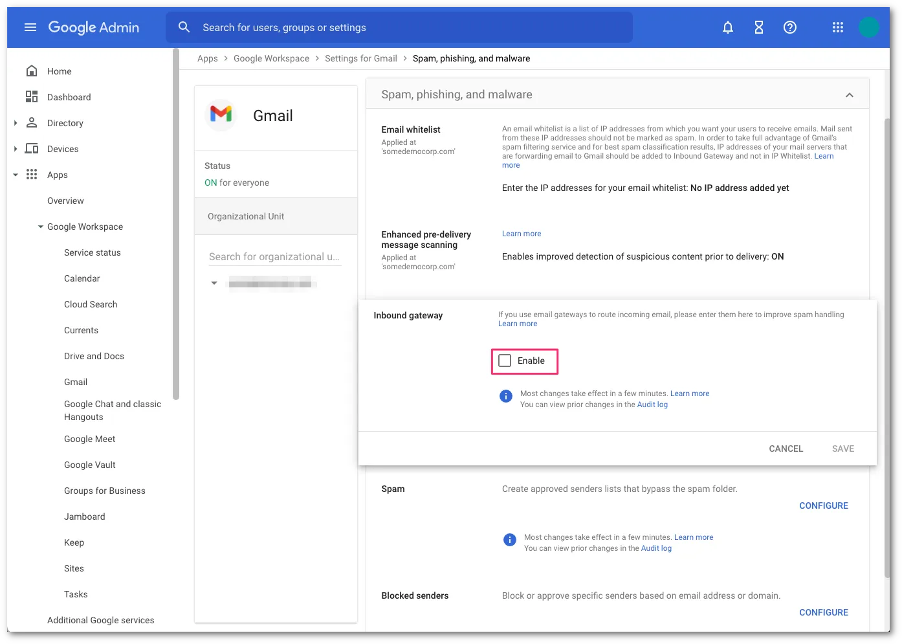
Task: Enable the Inbound gateway checkbox
Action: click(505, 361)
